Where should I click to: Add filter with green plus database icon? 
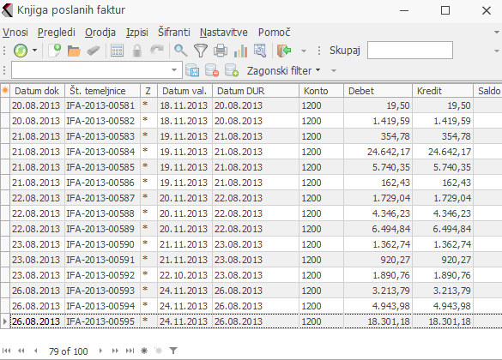tap(232, 70)
